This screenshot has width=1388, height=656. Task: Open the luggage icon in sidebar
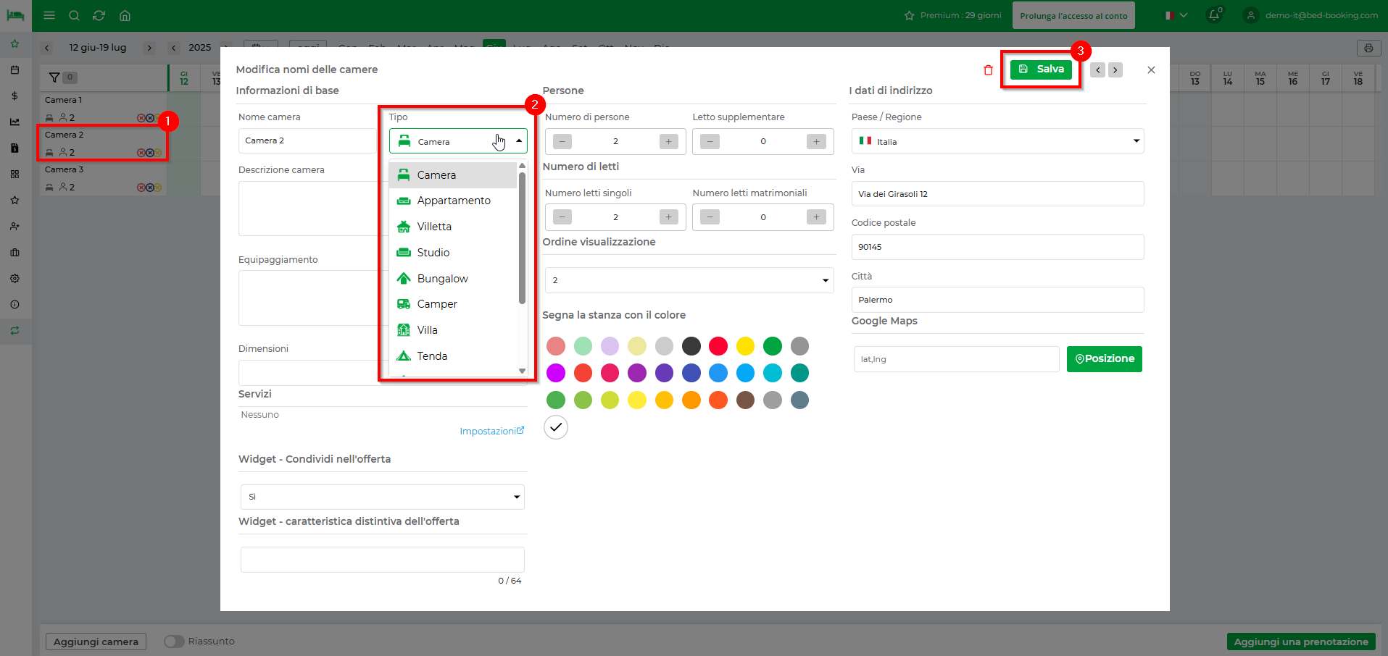[x=14, y=253]
